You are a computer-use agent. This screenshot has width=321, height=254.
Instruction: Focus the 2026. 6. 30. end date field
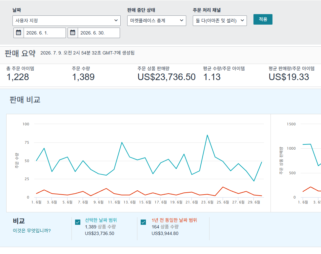99,33
